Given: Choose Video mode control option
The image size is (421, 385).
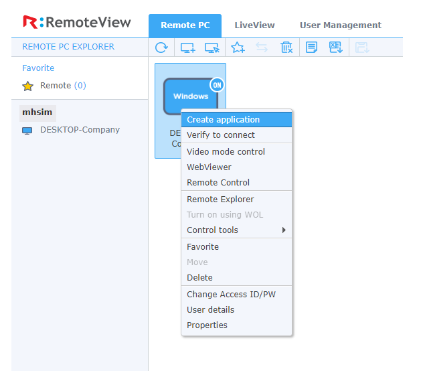Looking at the screenshot, I should pyautogui.click(x=236, y=151).
